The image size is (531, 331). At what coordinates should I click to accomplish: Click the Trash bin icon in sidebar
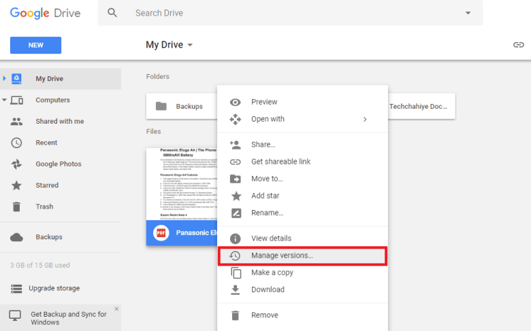pos(16,207)
